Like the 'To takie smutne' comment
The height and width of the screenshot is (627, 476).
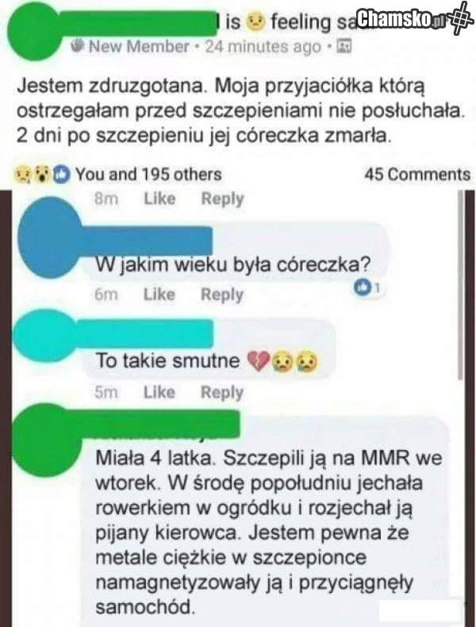[x=159, y=392]
